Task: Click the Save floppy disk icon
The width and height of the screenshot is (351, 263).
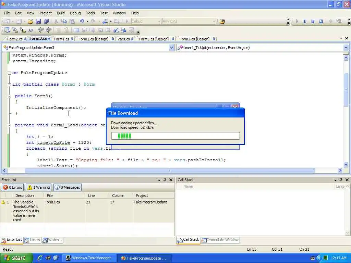Action: click(x=38, y=21)
